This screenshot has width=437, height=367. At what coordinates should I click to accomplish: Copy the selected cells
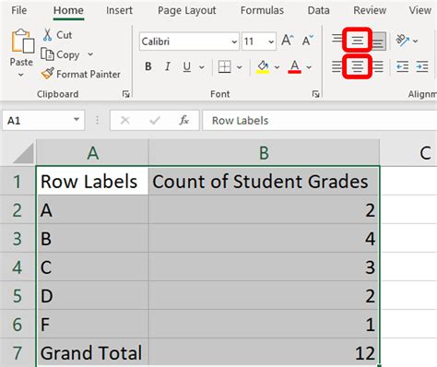(x=60, y=54)
